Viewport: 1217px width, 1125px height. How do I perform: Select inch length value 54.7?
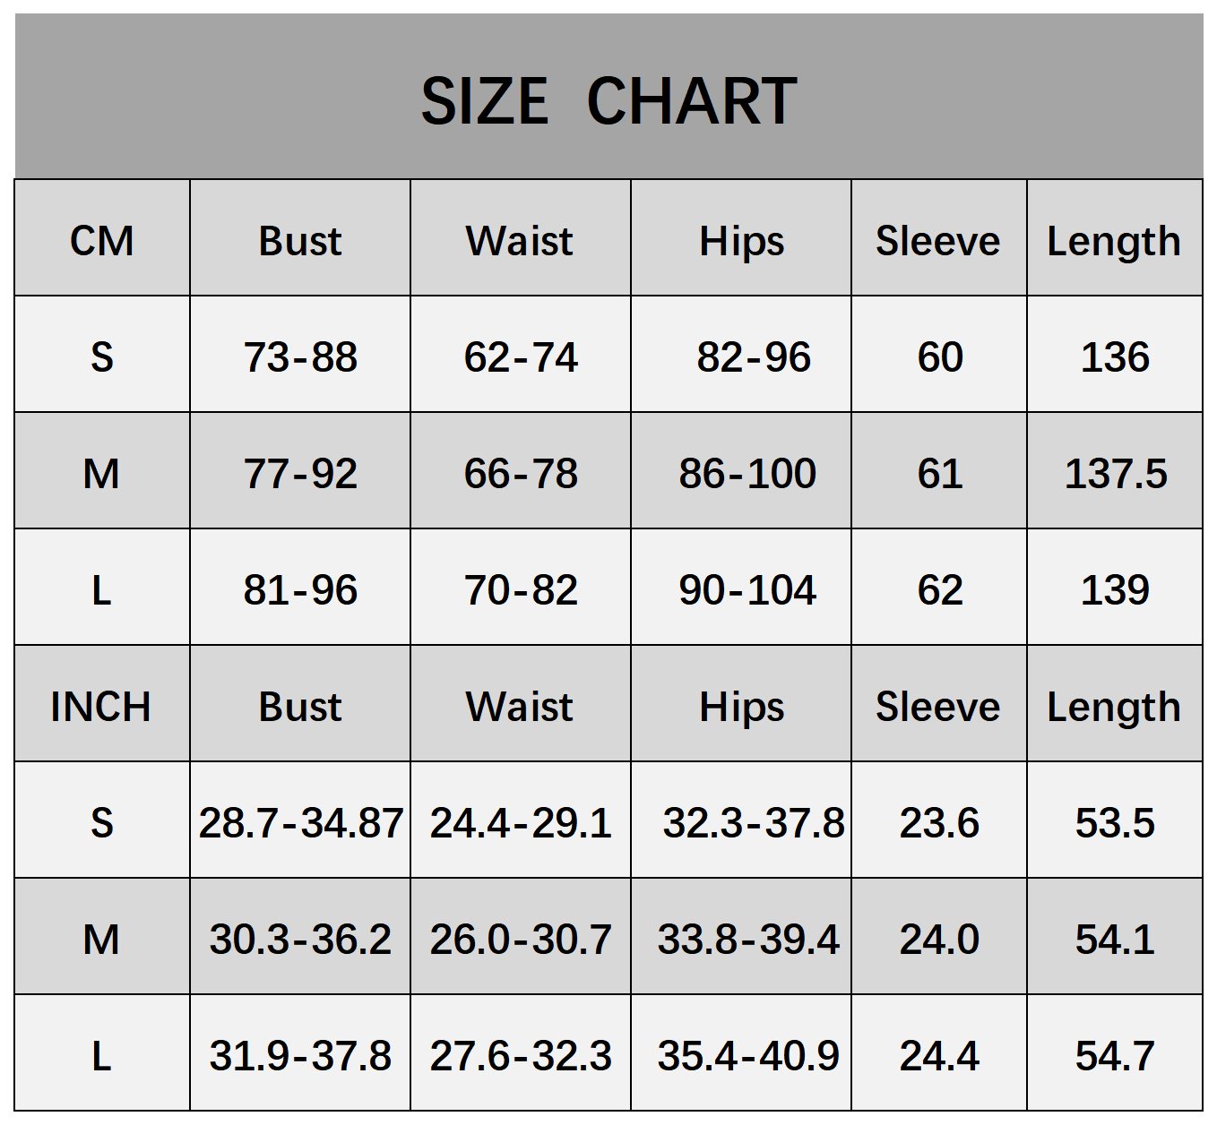click(x=1115, y=1056)
